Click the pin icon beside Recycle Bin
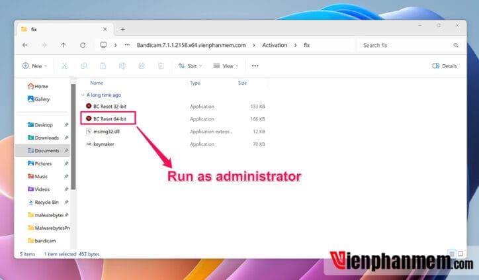The height and width of the screenshot is (280, 479). [x=66, y=202]
